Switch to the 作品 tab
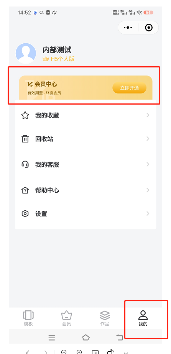Viewport: 171px width, 354px height. [x=105, y=318]
